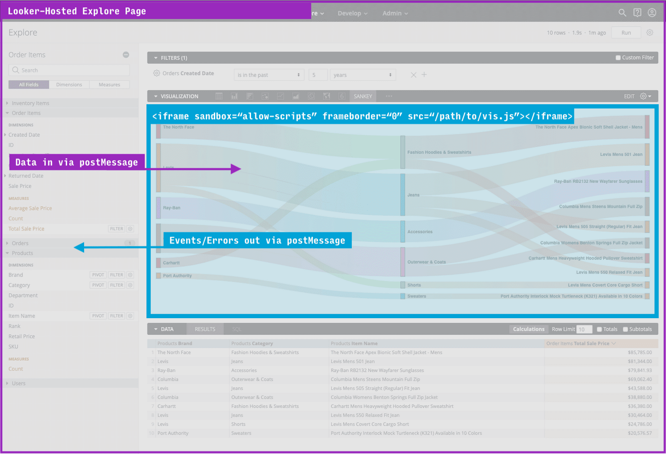Open gear options for Category field
666x454 pixels.
pos(130,285)
